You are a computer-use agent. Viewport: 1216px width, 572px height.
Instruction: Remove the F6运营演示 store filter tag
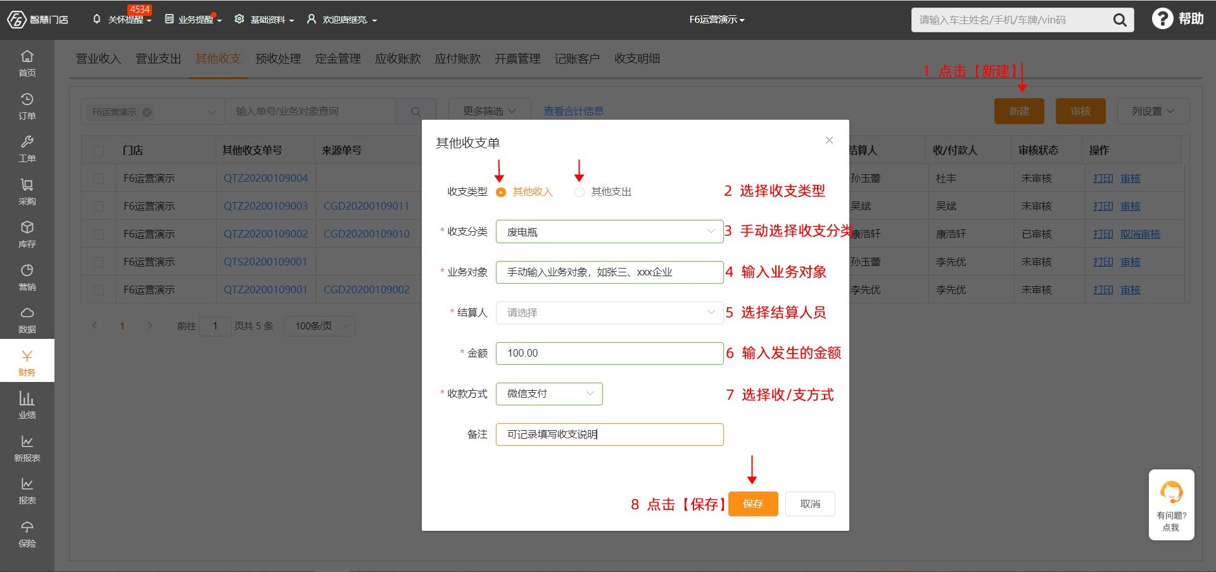tap(147, 112)
